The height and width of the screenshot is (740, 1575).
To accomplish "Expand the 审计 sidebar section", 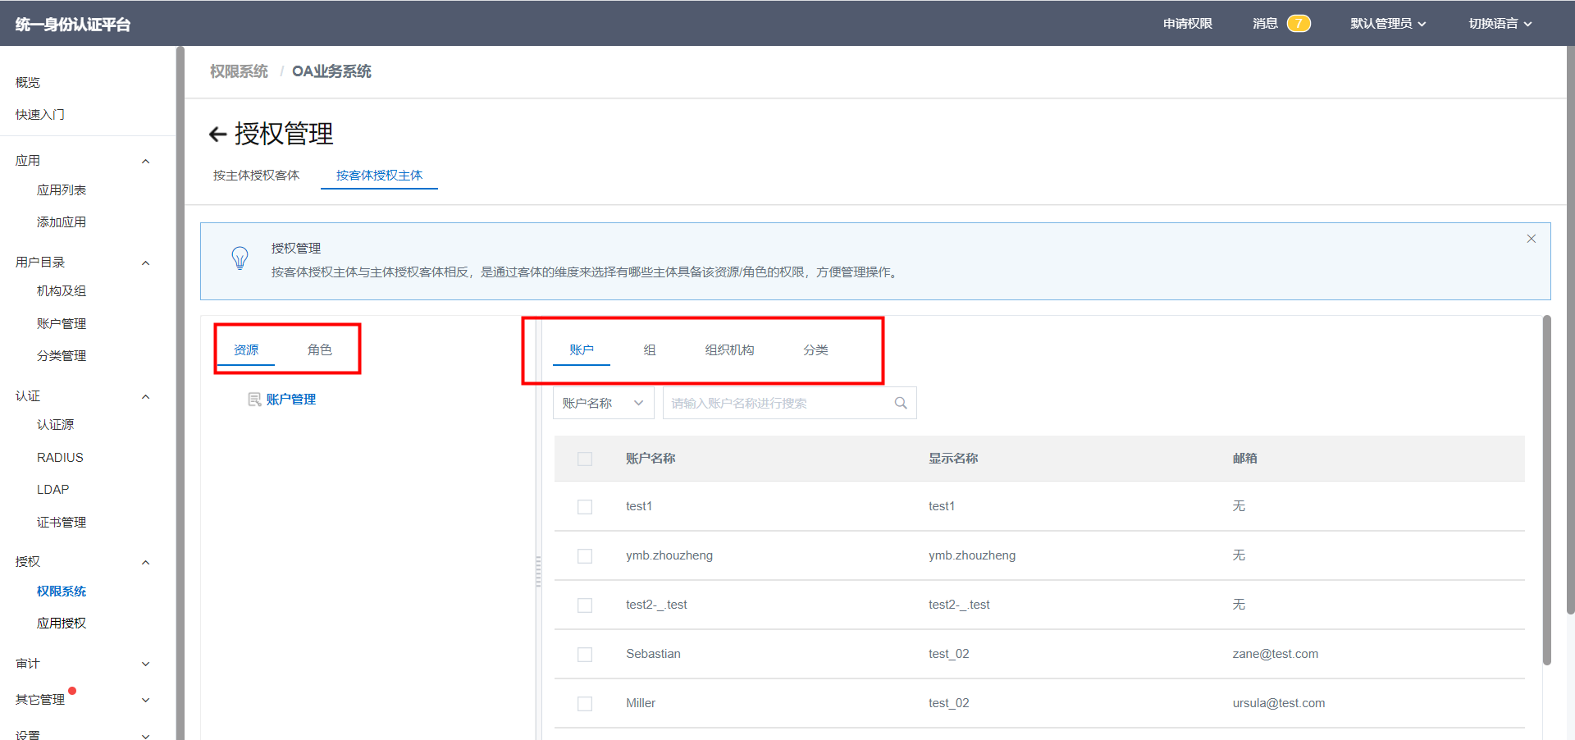I will (146, 664).
